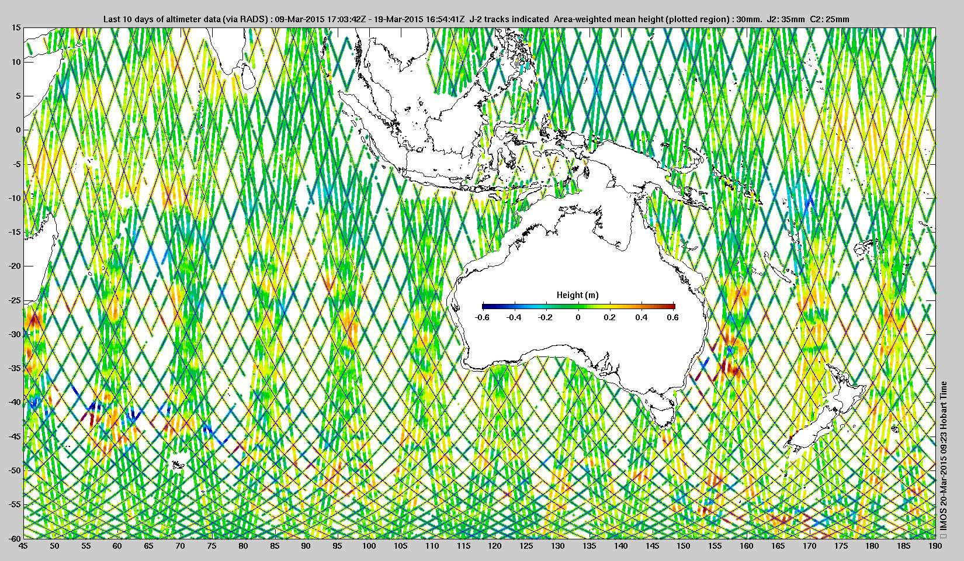964x561 pixels.
Task: Click the longitude axis tick label '110'
Action: tap(432, 546)
